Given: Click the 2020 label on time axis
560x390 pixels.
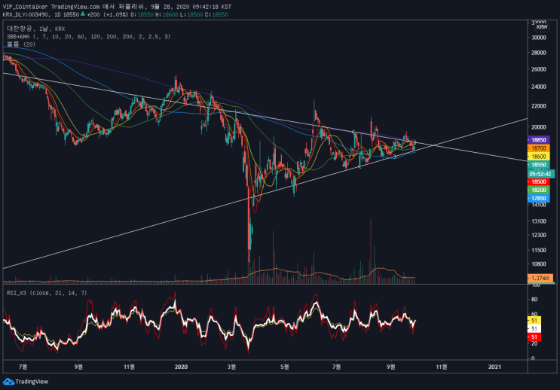Looking at the screenshot, I should pos(181,367).
